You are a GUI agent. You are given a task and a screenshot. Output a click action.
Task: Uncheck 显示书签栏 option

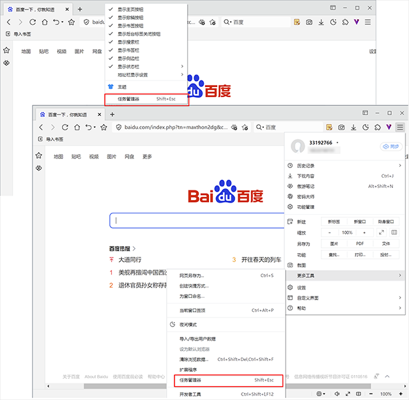click(x=146, y=50)
